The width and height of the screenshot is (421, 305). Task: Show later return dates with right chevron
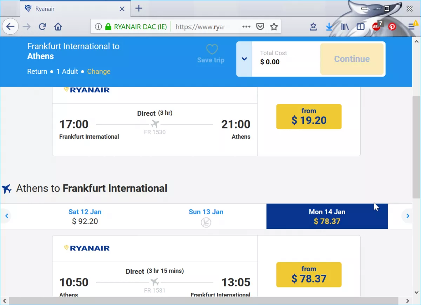[408, 216]
